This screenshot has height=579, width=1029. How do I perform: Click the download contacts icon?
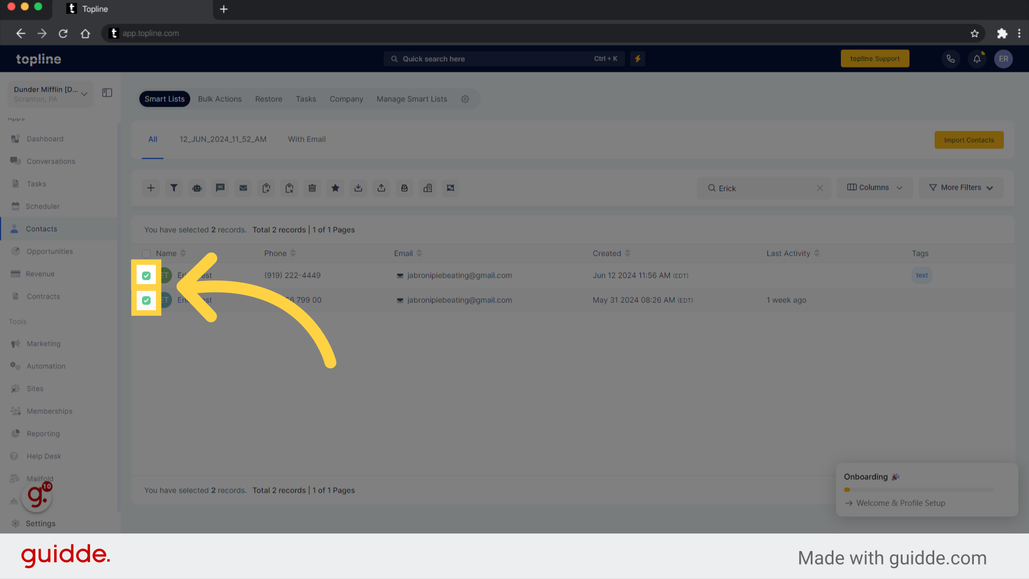click(x=357, y=187)
